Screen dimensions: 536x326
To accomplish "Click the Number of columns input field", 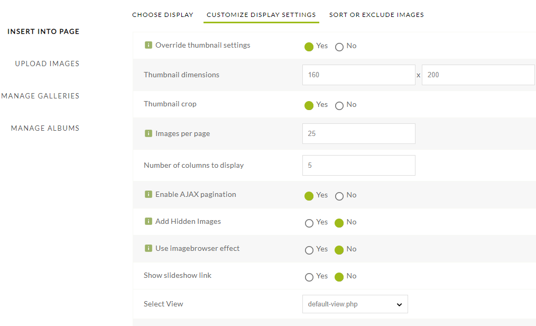I will coord(358,165).
